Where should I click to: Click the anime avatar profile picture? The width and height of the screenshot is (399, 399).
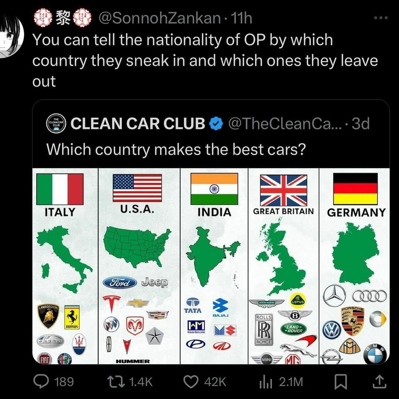(x=10, y=37)
